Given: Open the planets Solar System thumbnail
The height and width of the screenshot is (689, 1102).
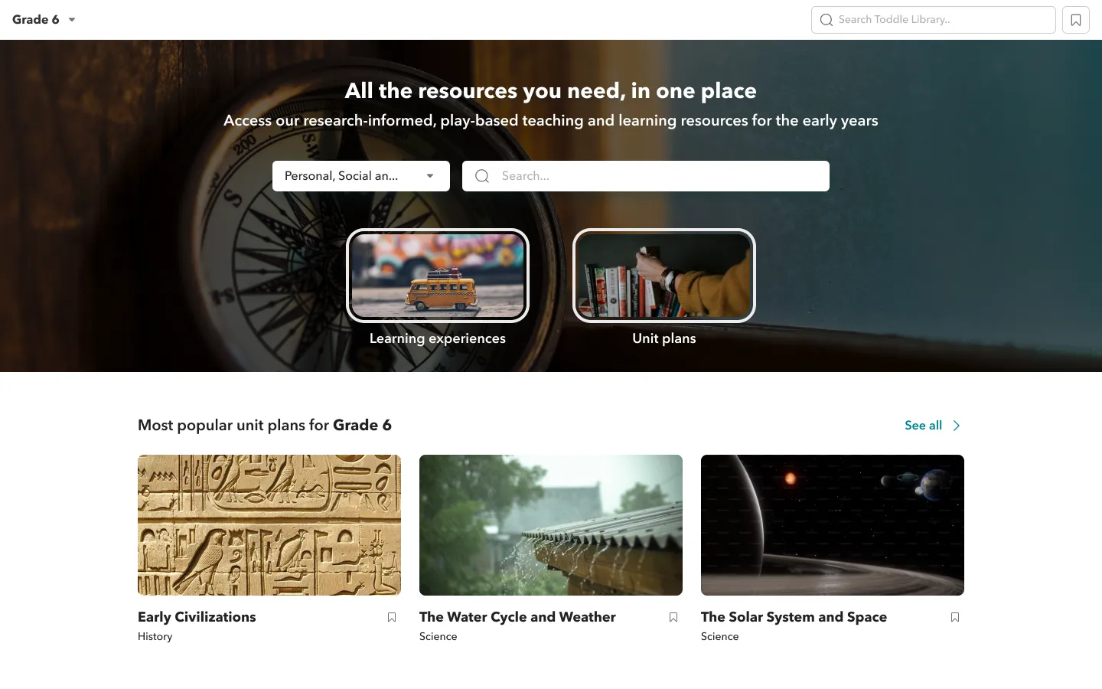Looking at the screenshot, I should (833, 525).
